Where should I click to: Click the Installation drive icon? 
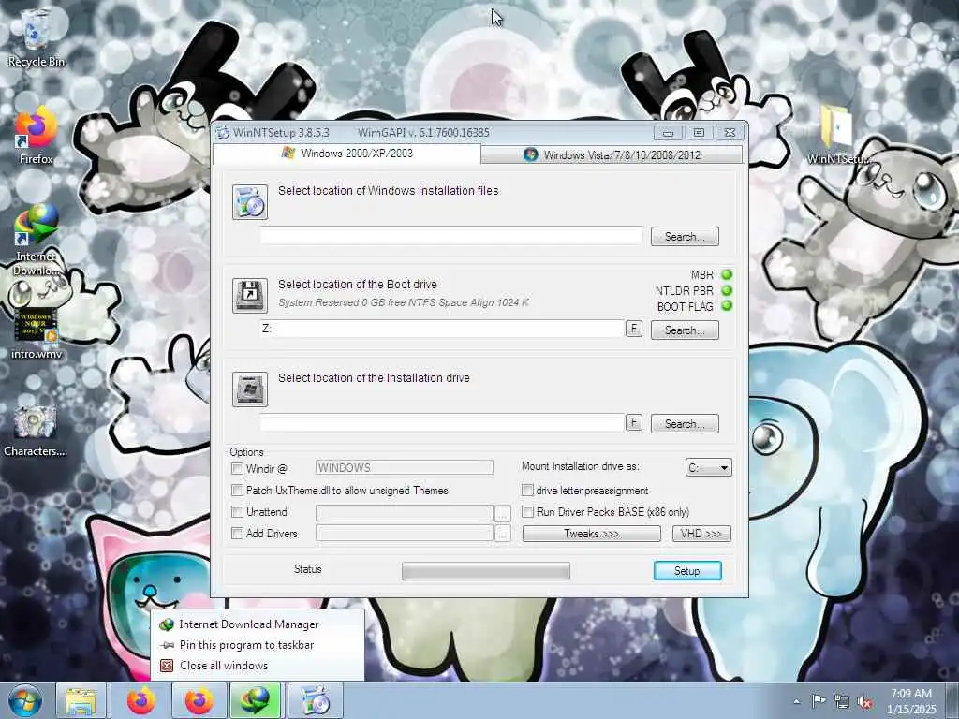click(249, 389)
